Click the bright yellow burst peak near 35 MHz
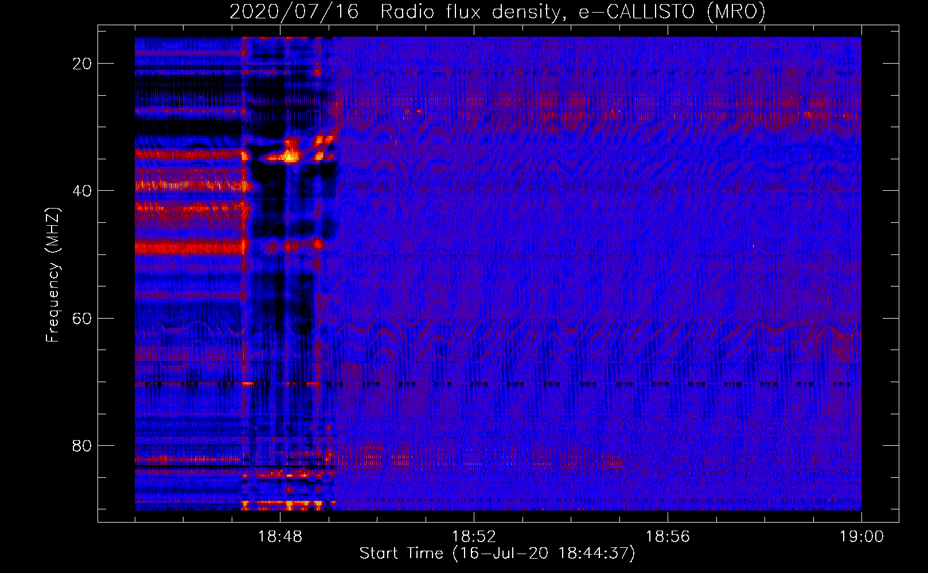This screenshot has height=573, width=928. coord(291,156)
